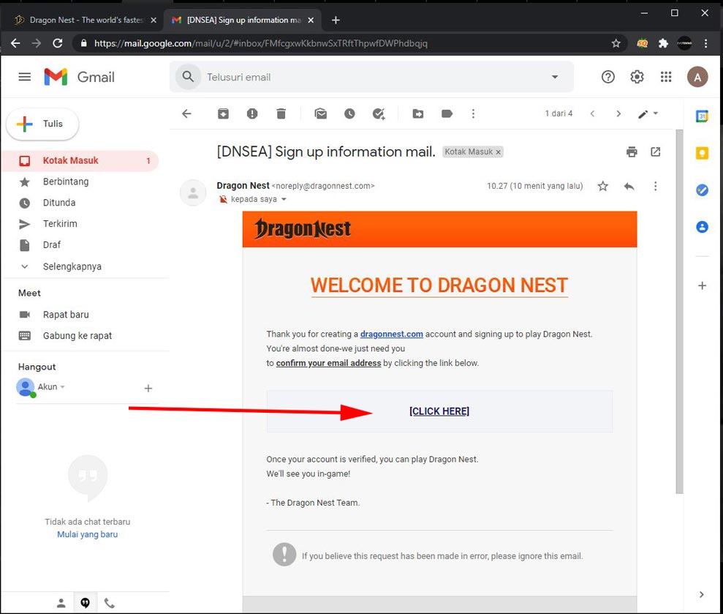Viewport: 723px width, 614px height.
Task: Open a new browser tab
Action: [x=336, y=20]
